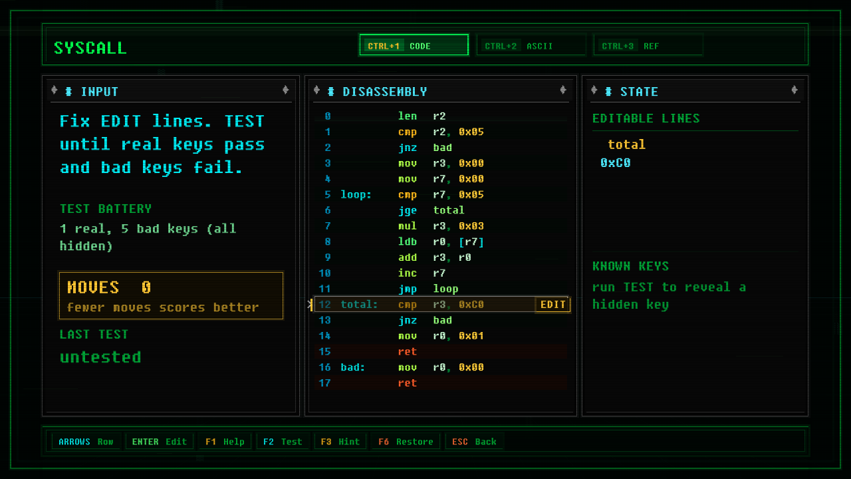Click the F6 Restore button
Viewport: 851px width, 479px height.
coord(406,442)
